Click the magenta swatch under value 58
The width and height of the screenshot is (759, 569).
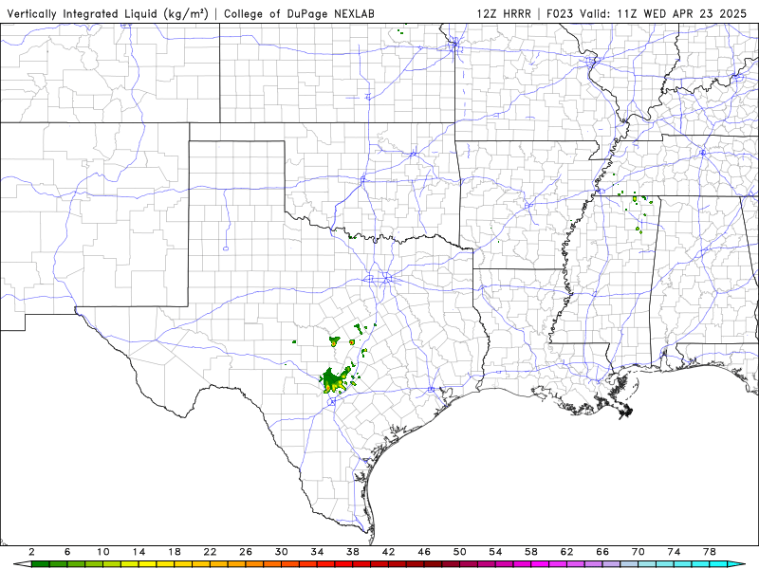(540, 564)
